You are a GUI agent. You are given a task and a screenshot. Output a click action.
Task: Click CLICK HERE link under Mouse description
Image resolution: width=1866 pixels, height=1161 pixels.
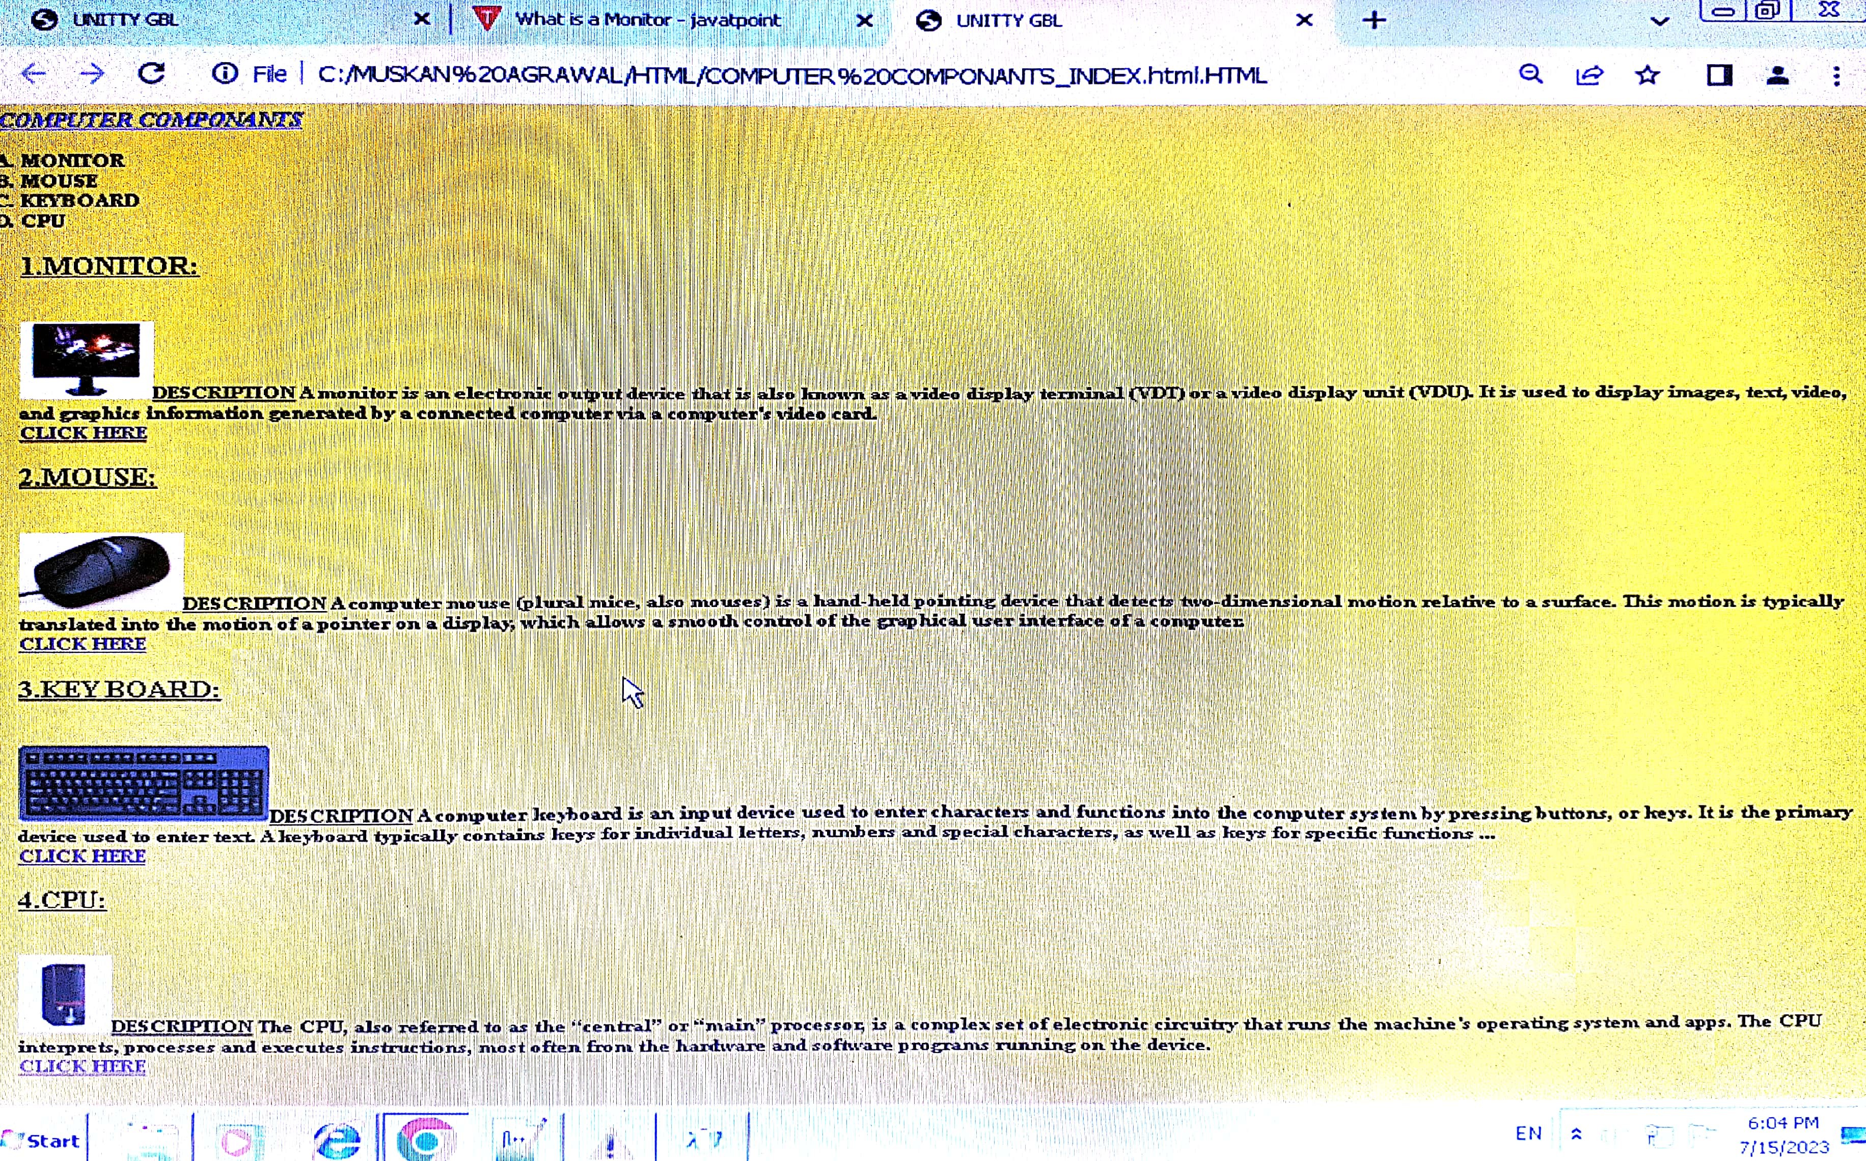coord(82,644)
